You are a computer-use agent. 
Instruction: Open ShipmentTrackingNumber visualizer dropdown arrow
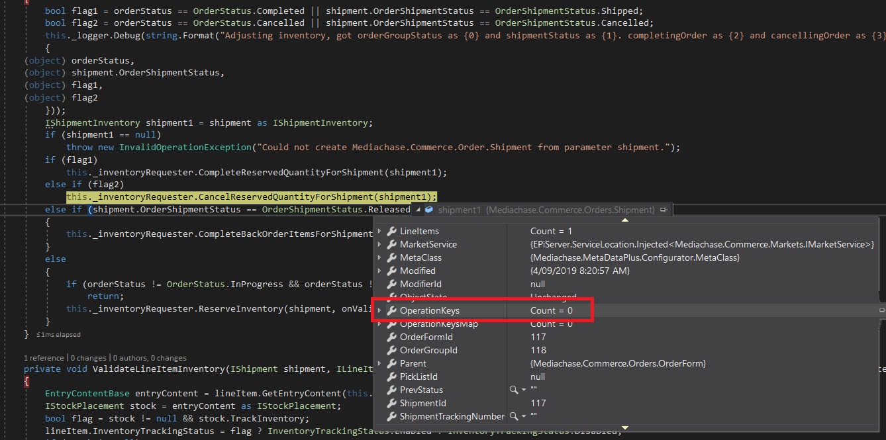(523, 416)
